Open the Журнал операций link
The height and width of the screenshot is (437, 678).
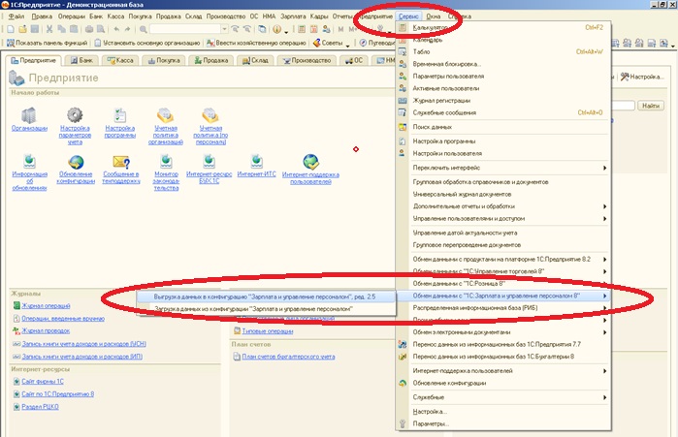pyautogui.click(x=46, y=306)
